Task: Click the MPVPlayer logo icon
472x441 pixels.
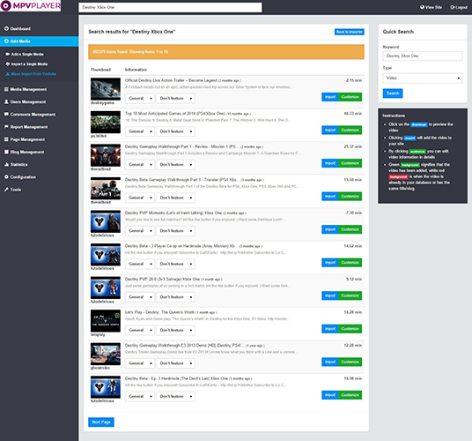Action: tap(5, 5)
